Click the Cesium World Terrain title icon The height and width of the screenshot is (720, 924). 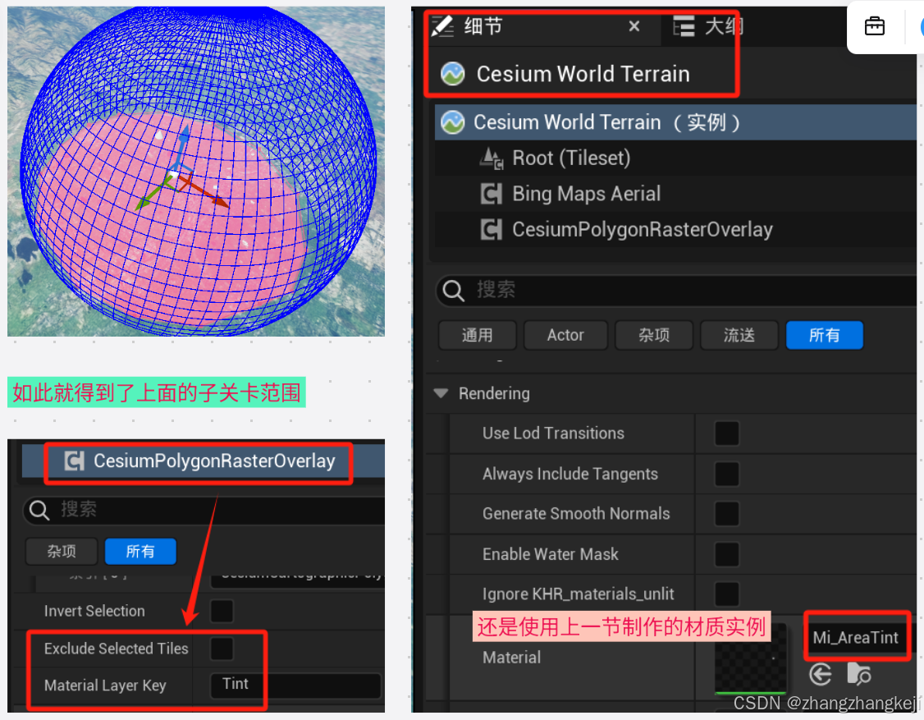click(x=453, y=74)
